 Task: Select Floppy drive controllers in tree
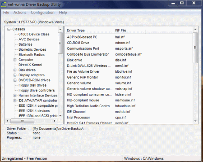coord(37,90)
